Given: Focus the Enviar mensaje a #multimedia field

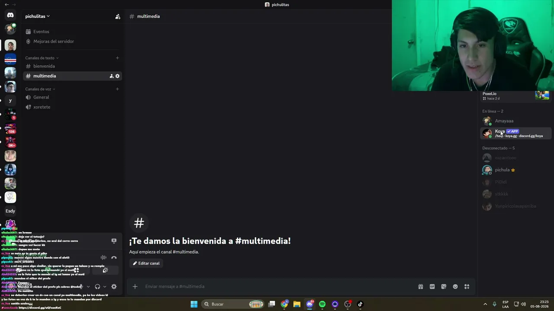Looking at the screenshot, I should [x=277, y=286].
